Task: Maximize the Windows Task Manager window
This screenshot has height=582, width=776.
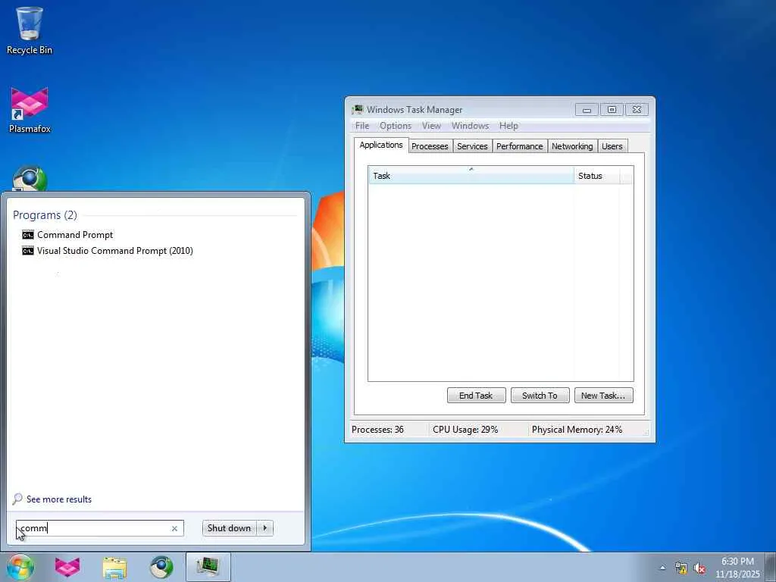Action: pos(612,110)
